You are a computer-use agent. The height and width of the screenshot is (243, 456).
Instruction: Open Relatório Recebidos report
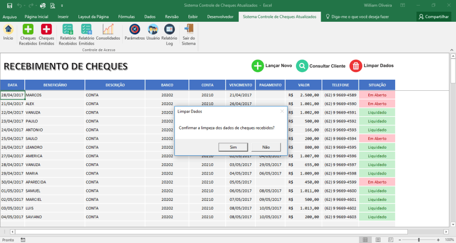68,34
